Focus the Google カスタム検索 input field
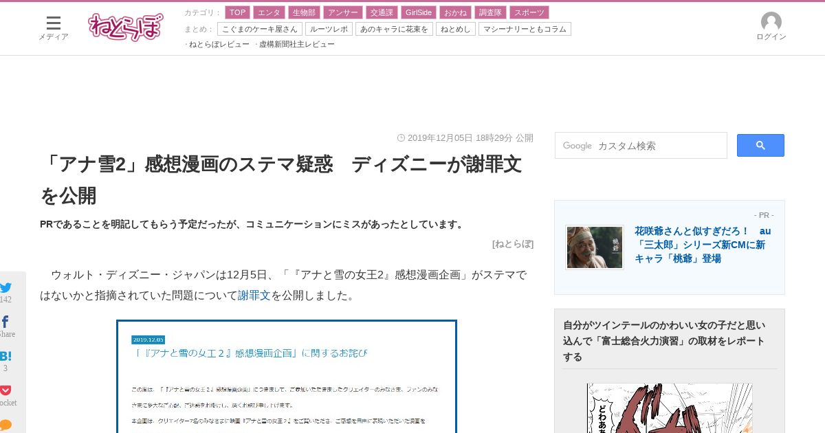 click(641, 146)
